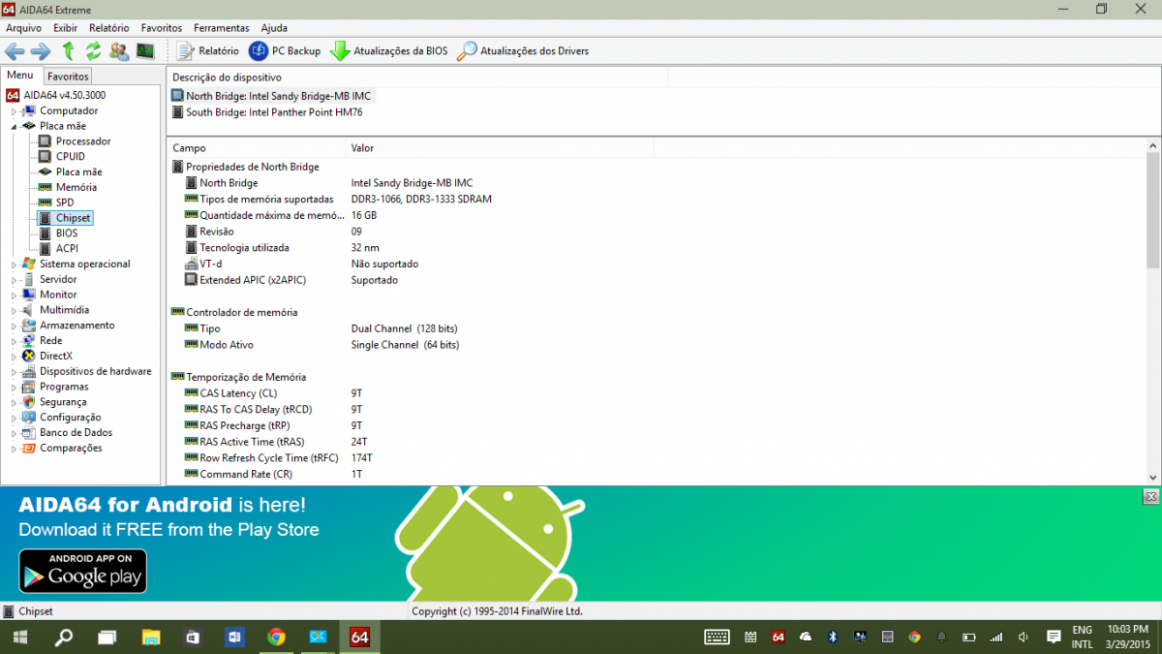This screenshot has height=654, width=1162.
Task: Click the Comparações tree icon
Action: 29,449
